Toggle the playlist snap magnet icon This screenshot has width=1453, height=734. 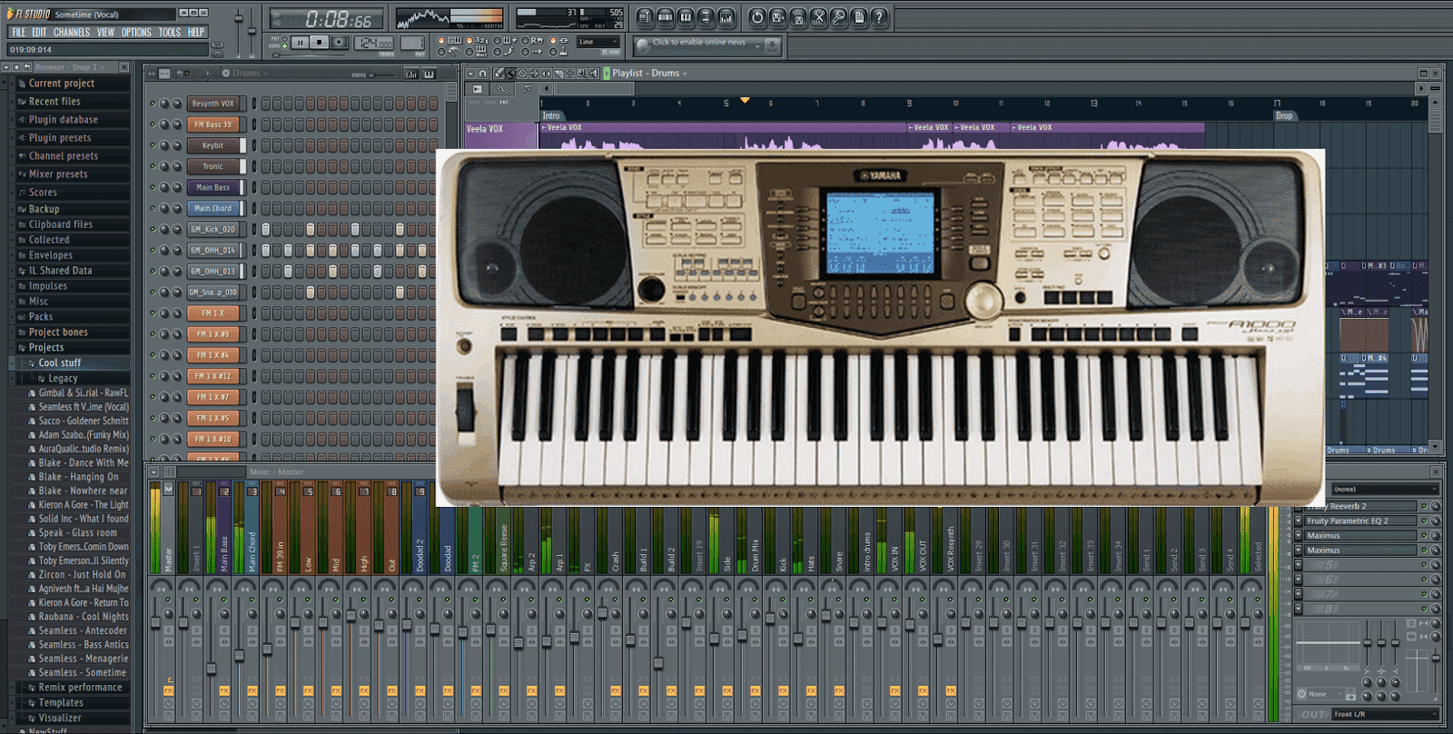tap(482, 73)
